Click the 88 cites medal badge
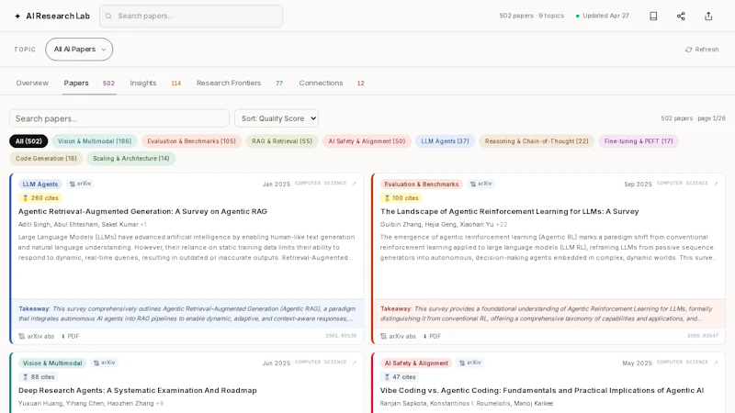735x413 pixels. (x=39, y=377)
